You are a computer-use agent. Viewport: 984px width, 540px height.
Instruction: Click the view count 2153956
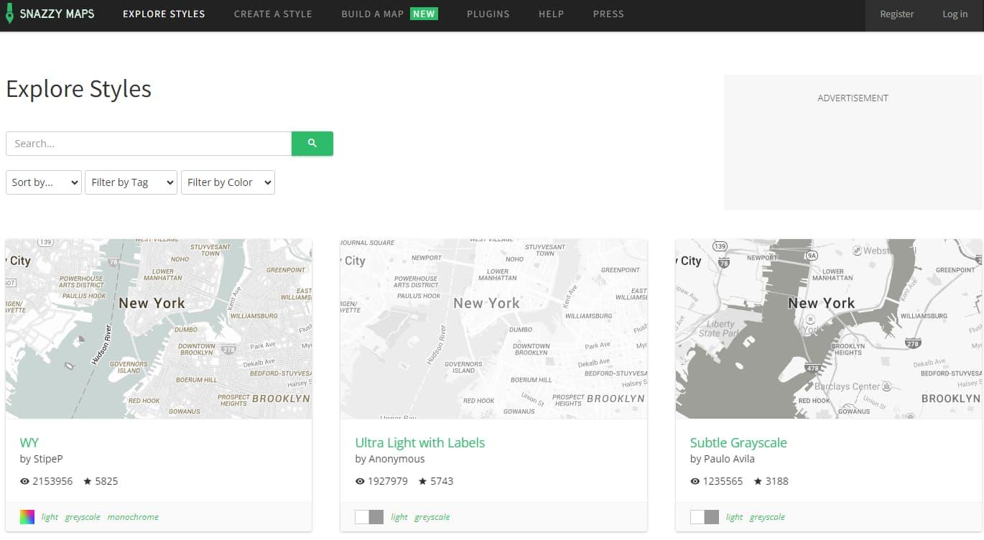[x=52, y=481]
